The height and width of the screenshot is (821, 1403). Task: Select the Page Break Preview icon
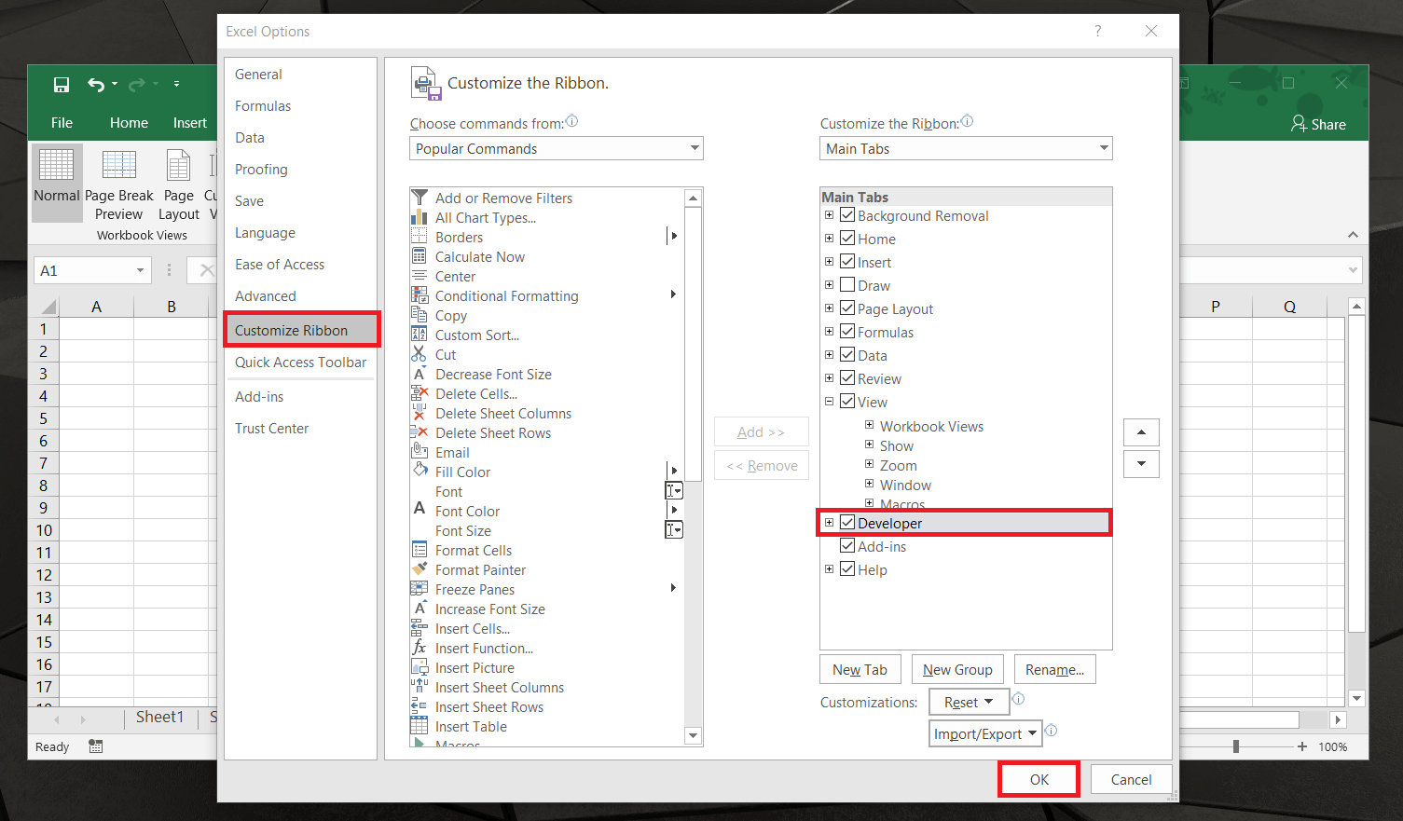118,165
